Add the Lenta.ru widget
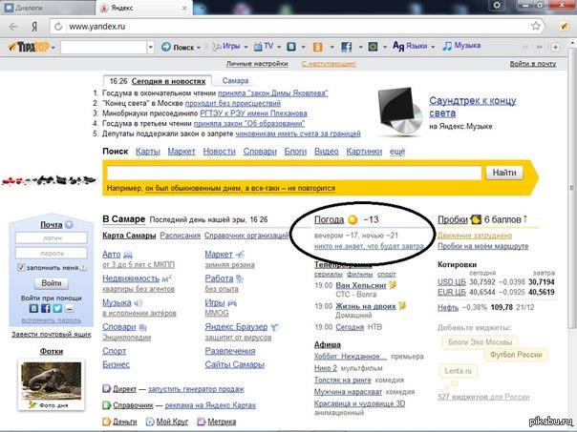 (458, 371)
